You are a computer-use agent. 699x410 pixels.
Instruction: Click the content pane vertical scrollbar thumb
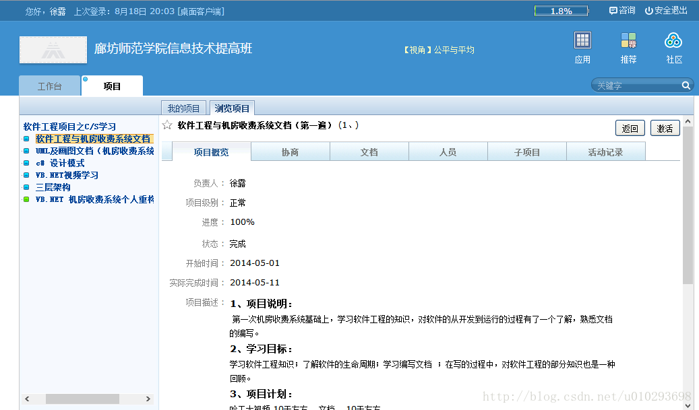688,205
